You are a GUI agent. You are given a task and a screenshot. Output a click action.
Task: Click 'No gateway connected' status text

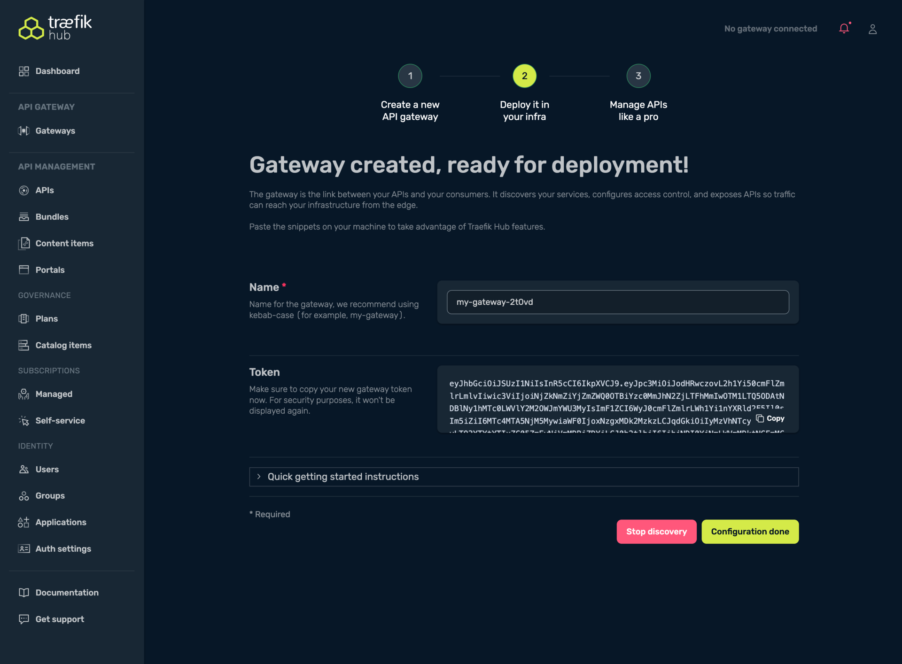tap(770, 29)
